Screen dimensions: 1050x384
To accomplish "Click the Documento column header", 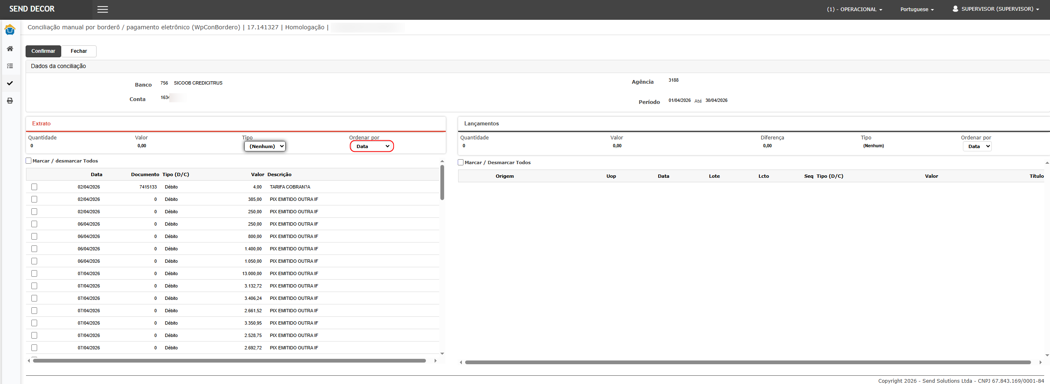I will [x=145, y=175].
